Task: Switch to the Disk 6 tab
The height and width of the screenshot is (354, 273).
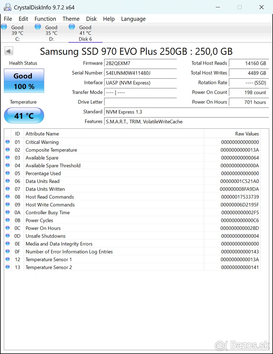Action: 85,32
